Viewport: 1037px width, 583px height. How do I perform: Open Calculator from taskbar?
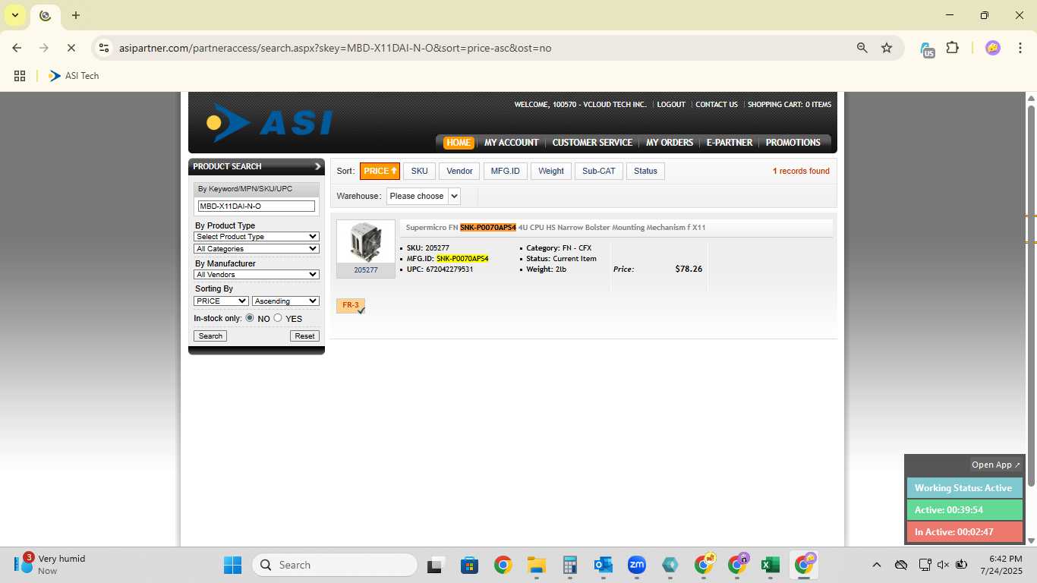pos(570,565)
